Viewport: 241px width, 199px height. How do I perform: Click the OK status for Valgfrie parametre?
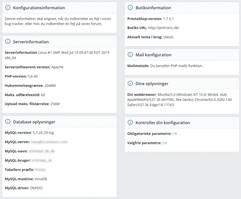[x=165, y=143]
